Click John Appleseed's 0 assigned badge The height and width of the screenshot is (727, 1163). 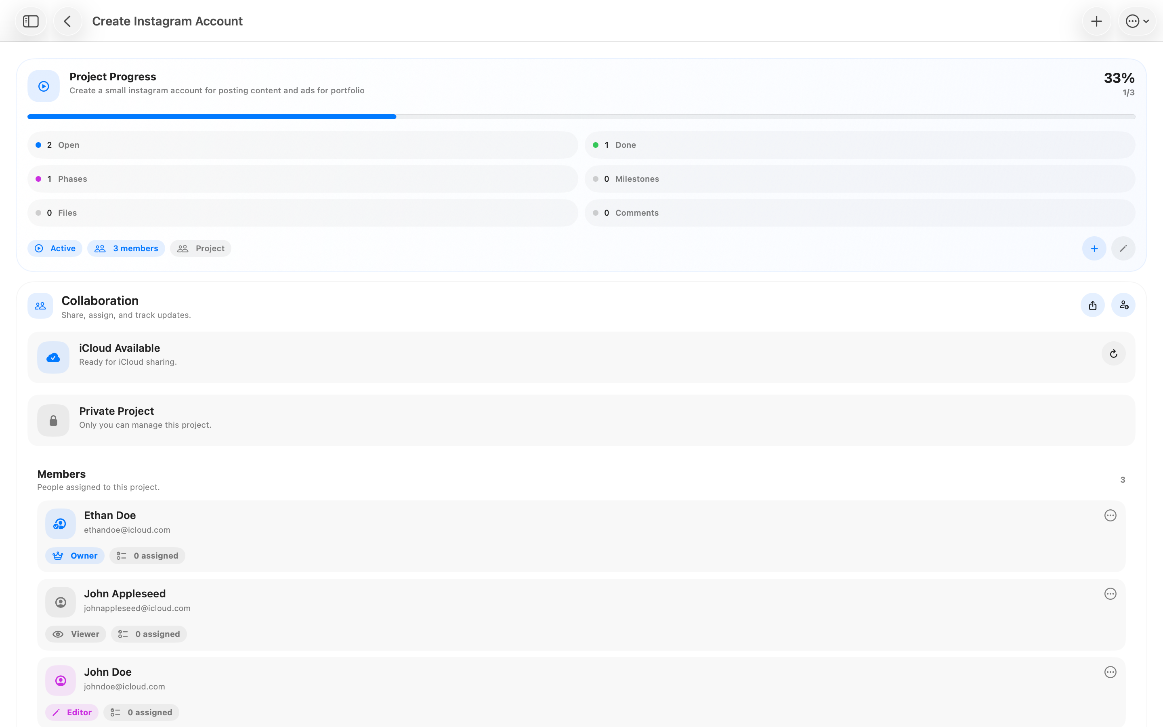click(x=149, y=634)
